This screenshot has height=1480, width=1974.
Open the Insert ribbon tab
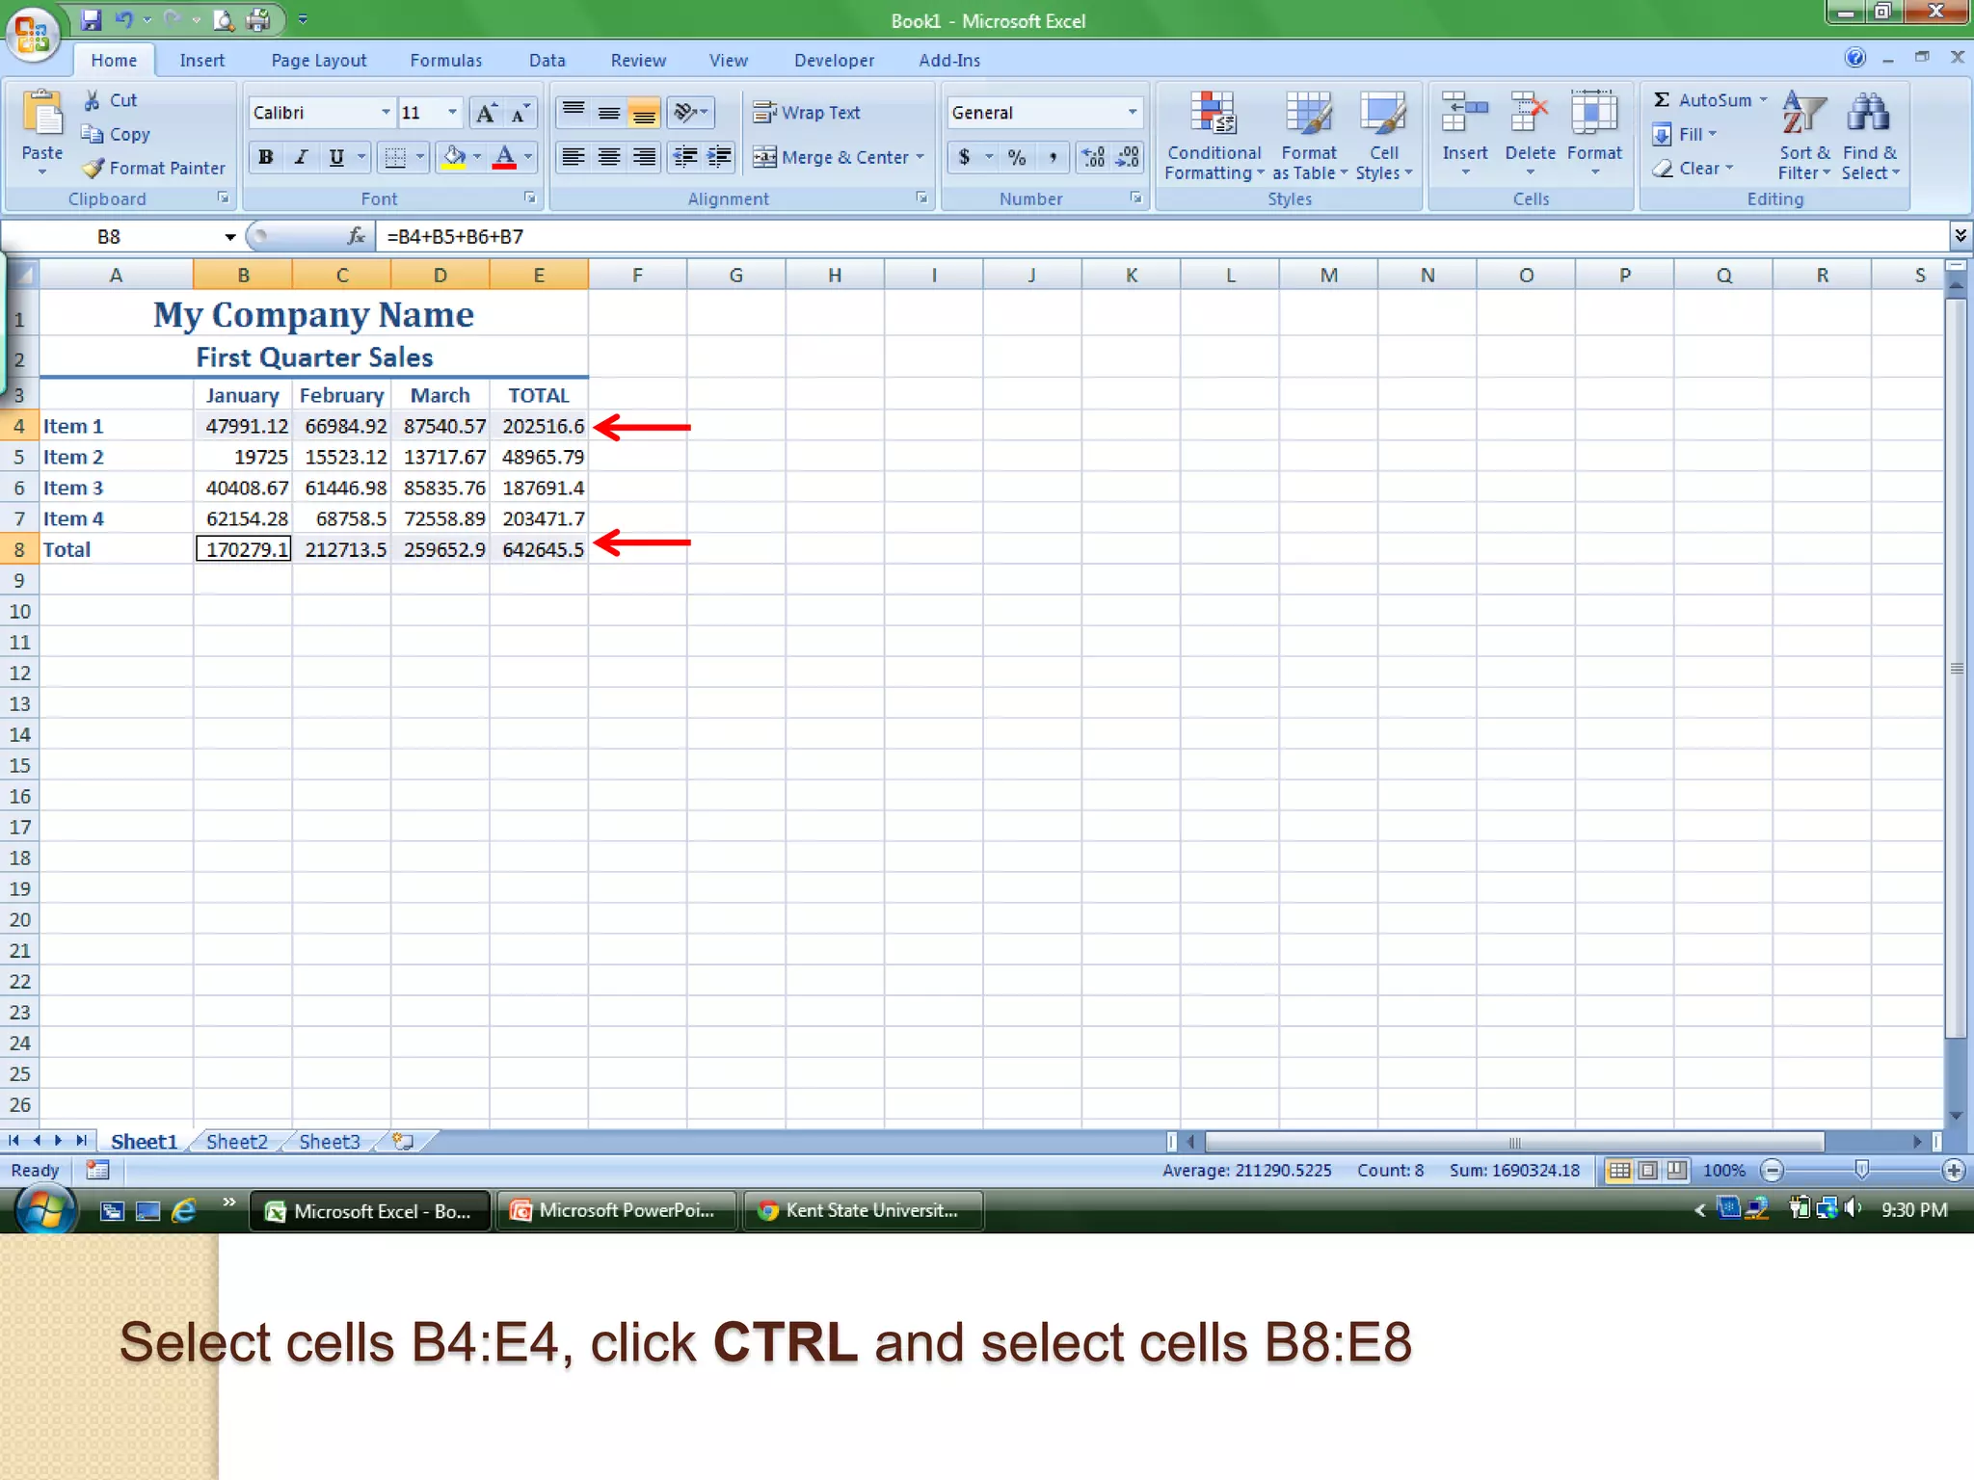click(x=201, y=60)
